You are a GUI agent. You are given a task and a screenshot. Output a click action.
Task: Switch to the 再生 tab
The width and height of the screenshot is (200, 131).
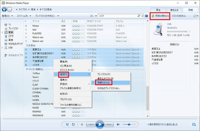158,10
